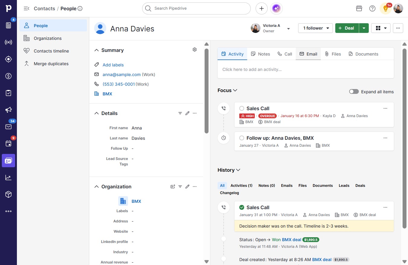Click the filter icon in Organization section

click(x=180, y=187)
